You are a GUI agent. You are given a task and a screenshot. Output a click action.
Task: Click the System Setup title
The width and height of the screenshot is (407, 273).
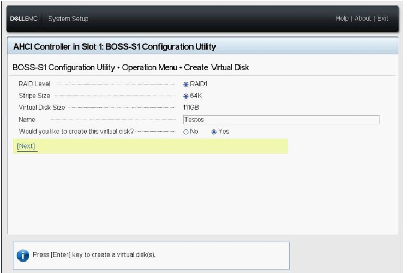point(68,19)
